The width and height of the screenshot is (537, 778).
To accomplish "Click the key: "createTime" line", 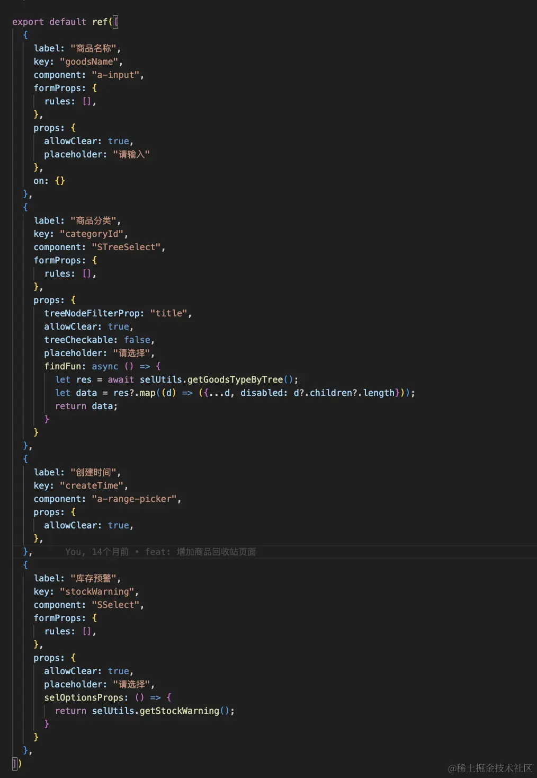I will 81,485.
